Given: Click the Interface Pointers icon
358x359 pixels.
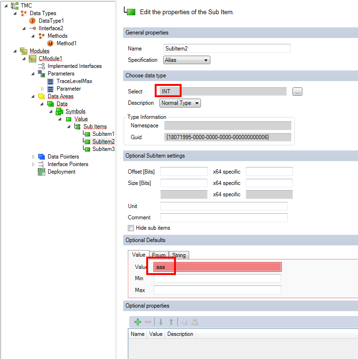Looking at the screenshot, I should (42, 164).
